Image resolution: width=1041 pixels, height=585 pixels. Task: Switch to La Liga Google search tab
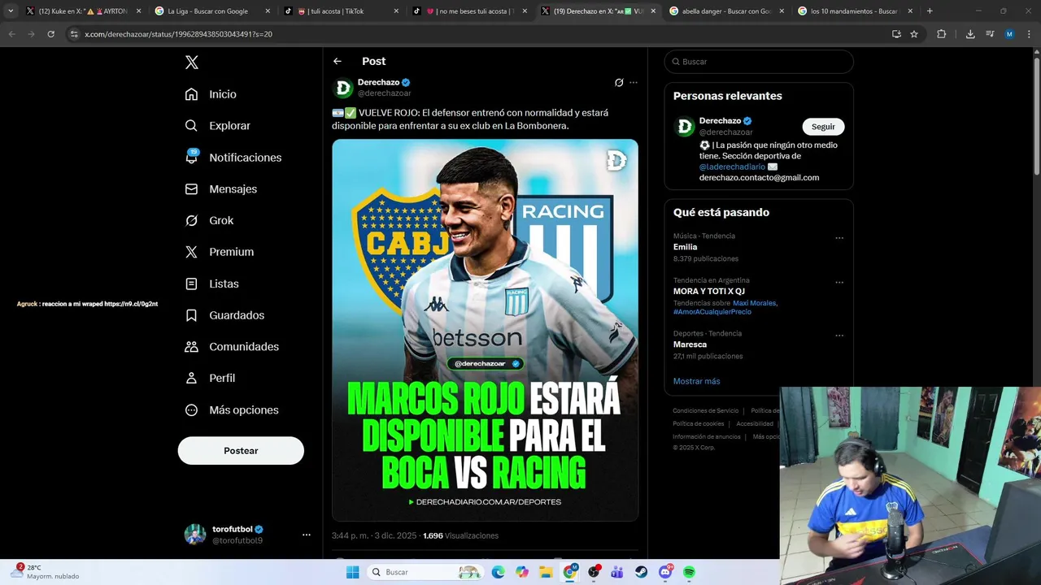[x=211, y=11]
